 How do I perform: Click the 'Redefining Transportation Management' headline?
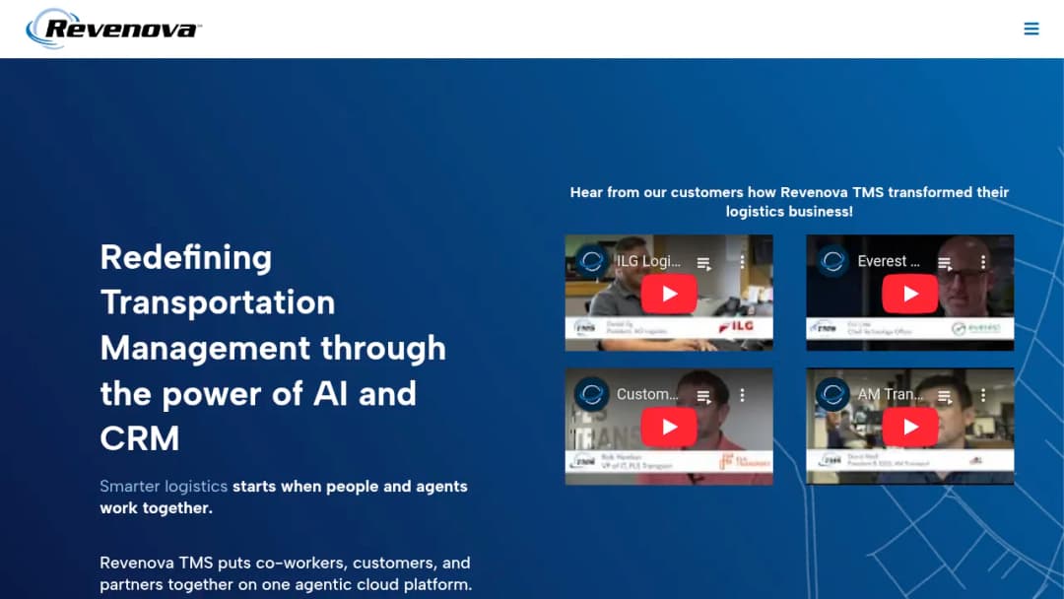coord(273,348)
